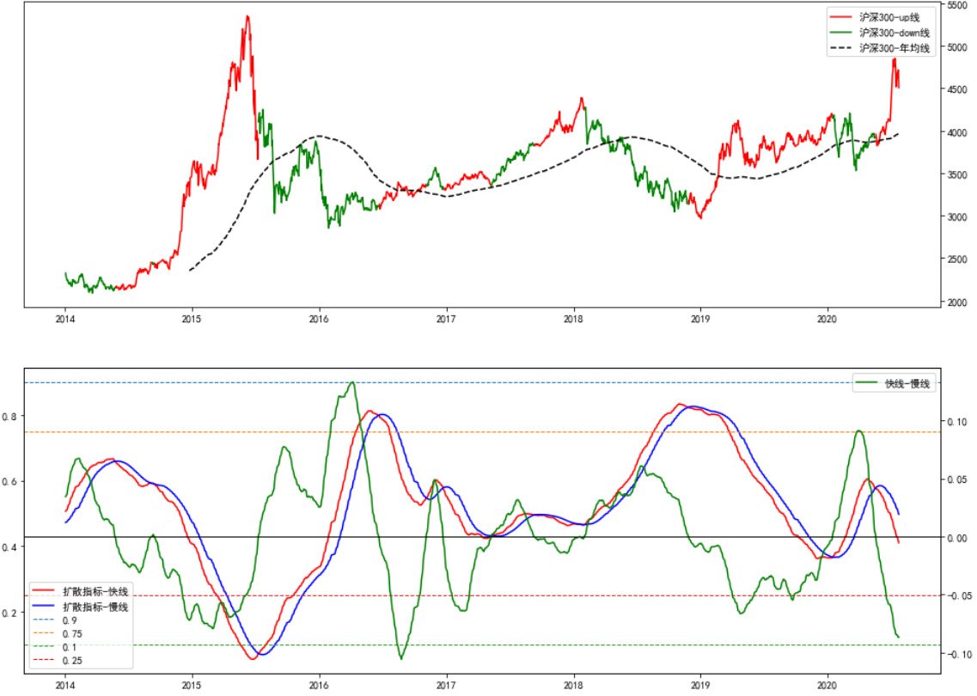Image resolution: width=977 pixels, height=696 pixels.
Task: Click the 2018 x-axis label on bottom chart
Action: point(573,685)
